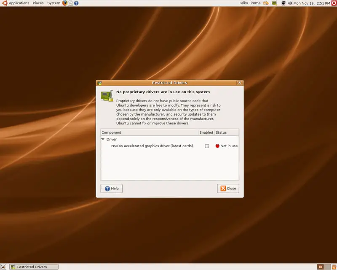The image size is (337, 270).
Task: Sort by the Component column header
Action: (x=150, y=132)
